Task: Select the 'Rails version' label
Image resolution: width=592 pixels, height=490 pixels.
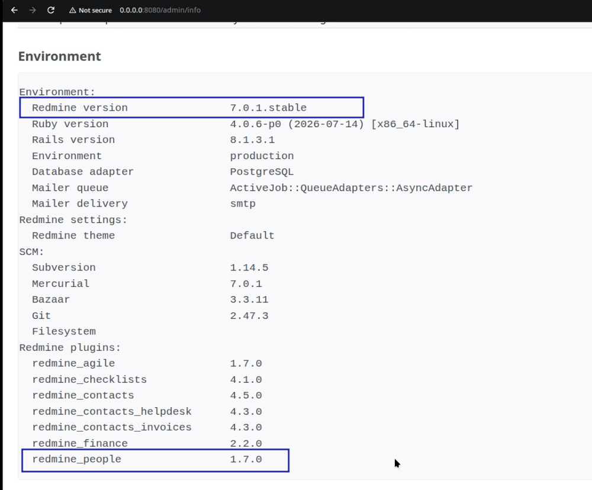Action: pos(73,140)
